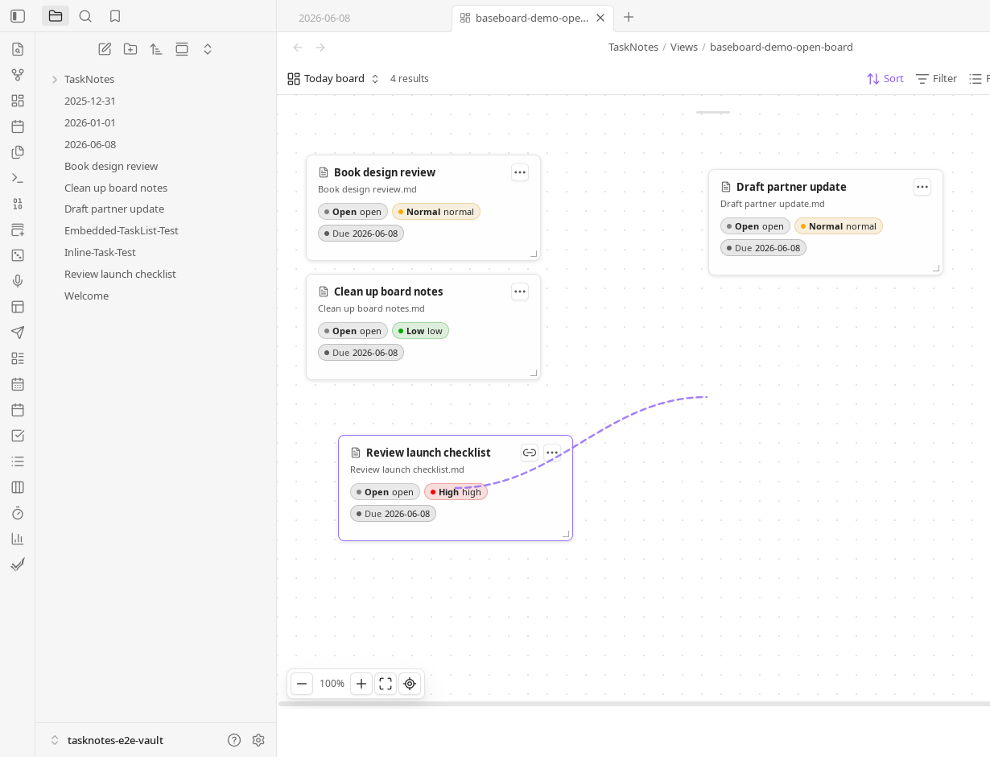Viewport: 990px width, 757px height.
Task: Change file explorer sort order
Action: pos(156,49)
